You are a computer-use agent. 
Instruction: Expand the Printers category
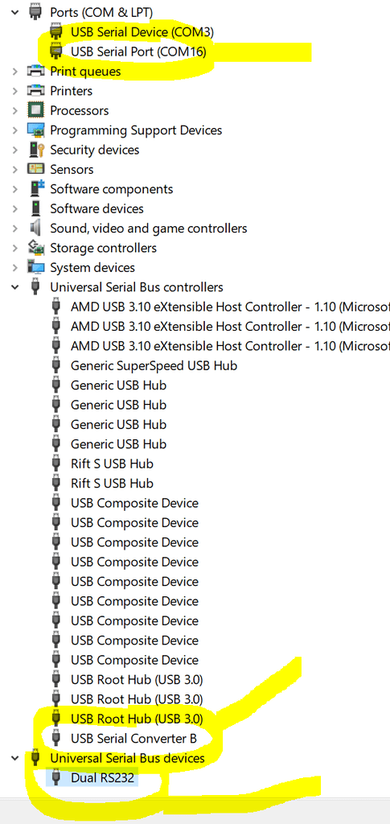14,91
